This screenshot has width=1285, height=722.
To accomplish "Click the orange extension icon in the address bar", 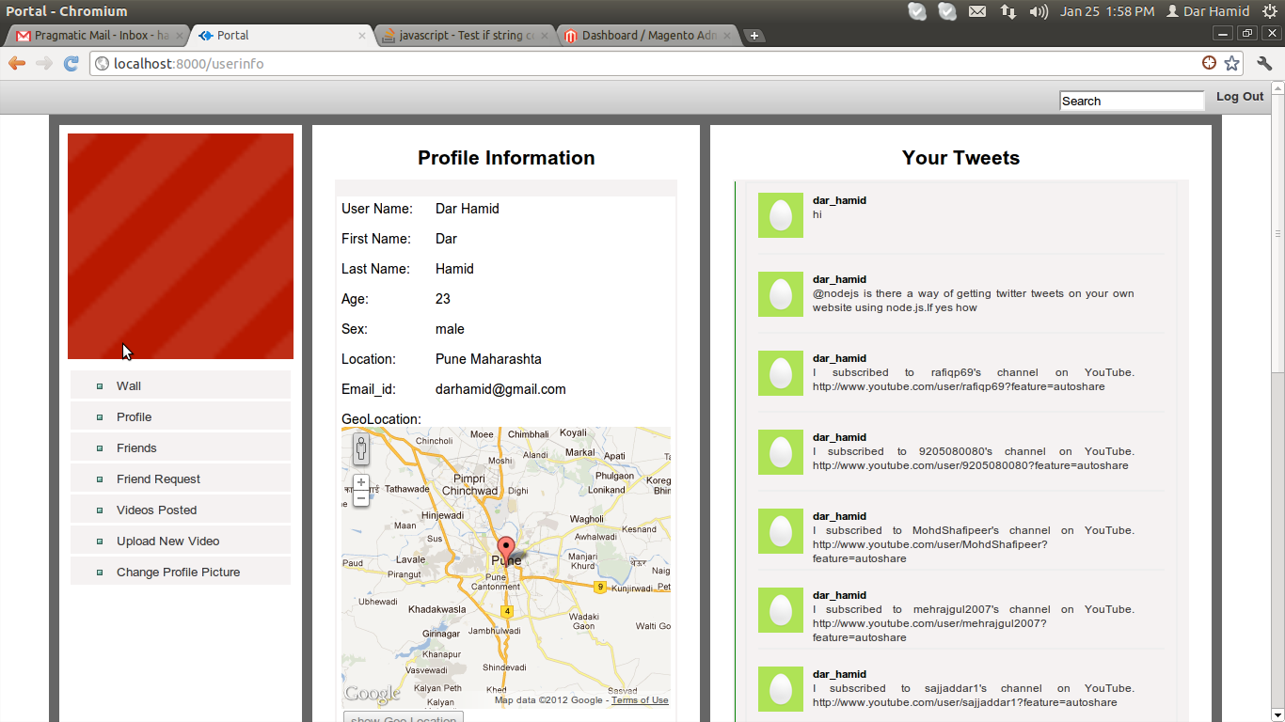I will (x=1210, y=63).
